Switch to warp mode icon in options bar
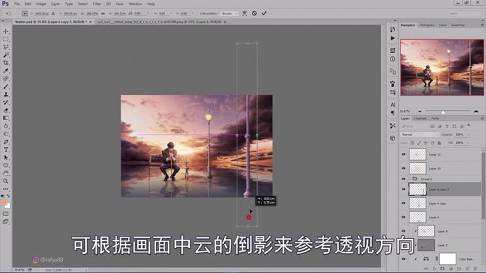The height and width of the screenshot is (273, 486). click(244, 13)
